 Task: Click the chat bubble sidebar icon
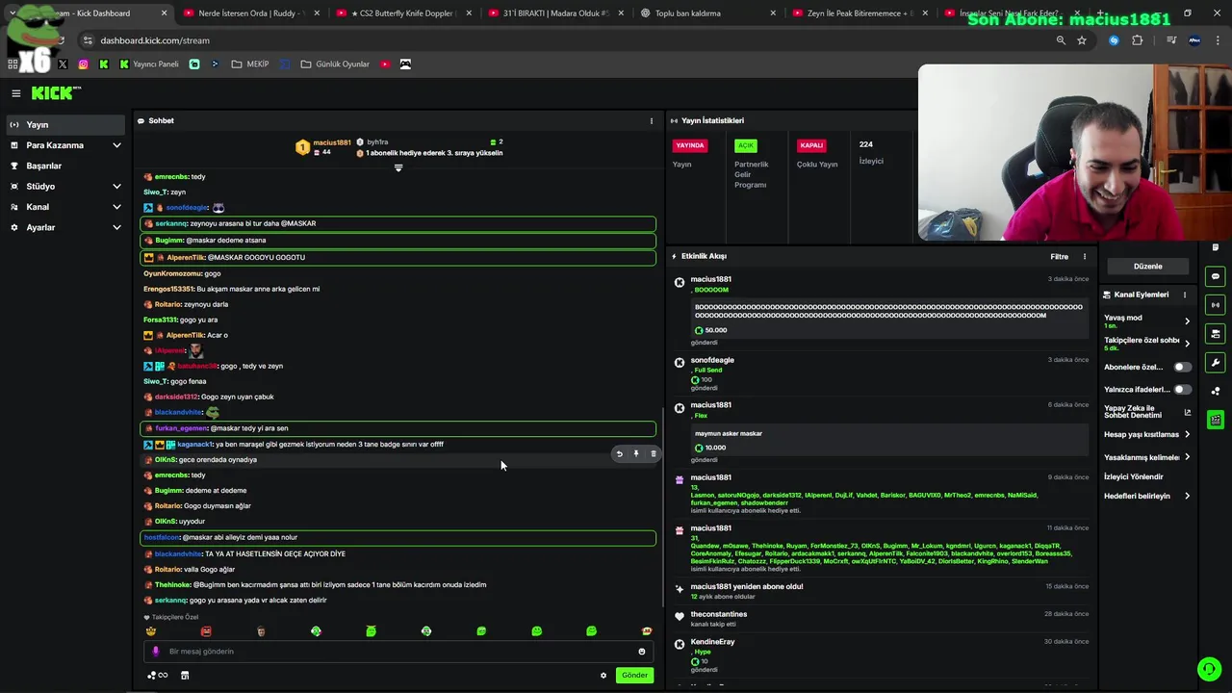[1216, 276]
